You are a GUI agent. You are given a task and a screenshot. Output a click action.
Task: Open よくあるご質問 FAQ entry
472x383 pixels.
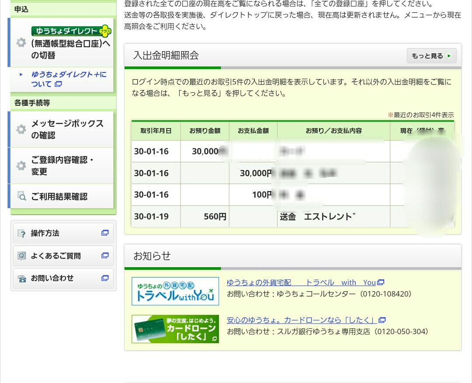coord(63,256)
